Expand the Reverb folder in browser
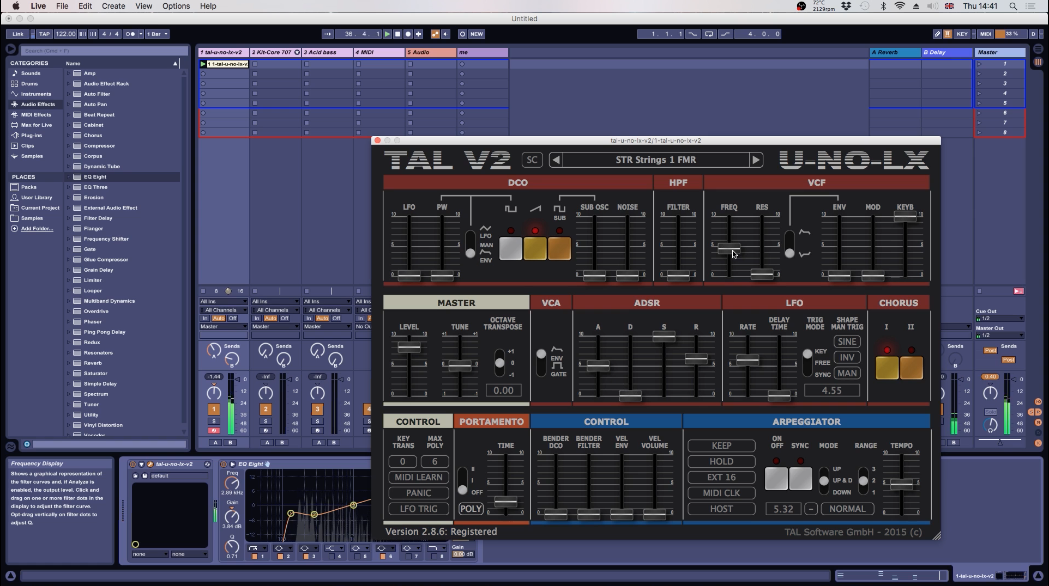The image size is (1049, 586). 68,363
